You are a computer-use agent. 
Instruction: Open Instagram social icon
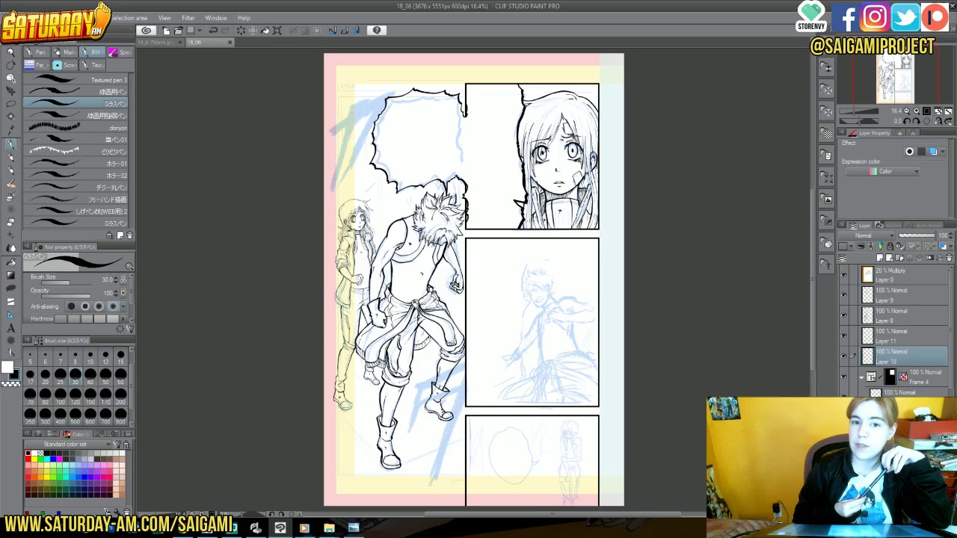pyautogui.click(x=875, y=17)
